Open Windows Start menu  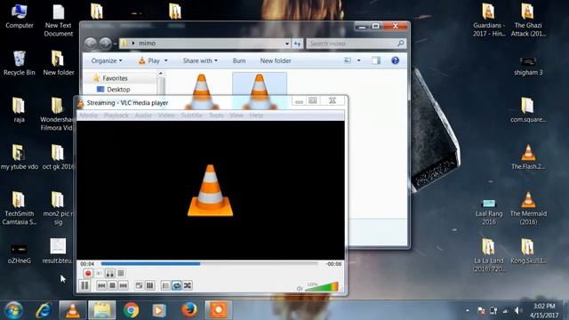(14, 310)
